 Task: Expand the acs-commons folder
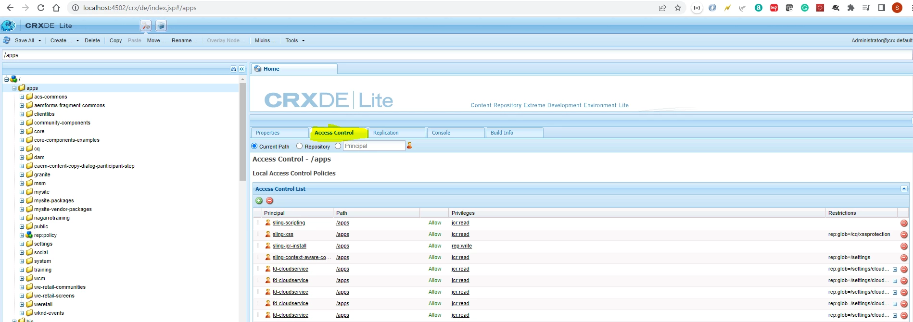[x=22, y=97]
